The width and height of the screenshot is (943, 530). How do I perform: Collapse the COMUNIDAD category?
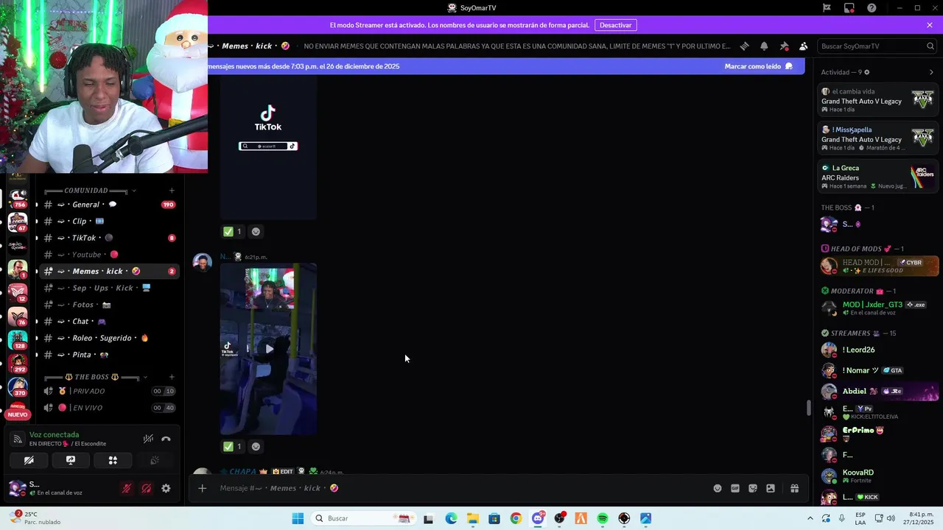86,191
